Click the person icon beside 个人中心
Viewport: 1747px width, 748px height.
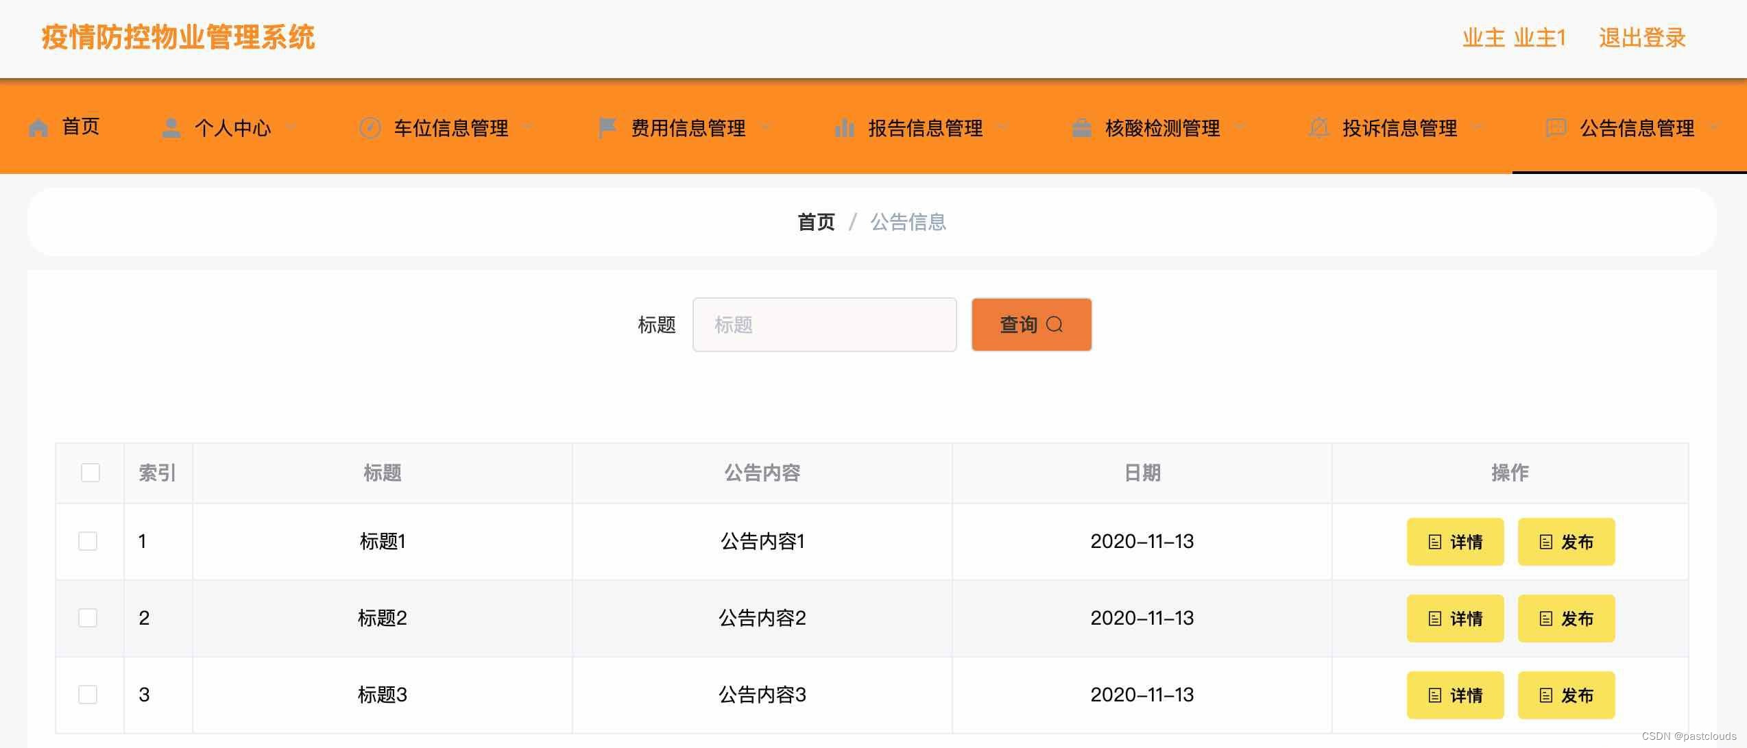(171, 128)
